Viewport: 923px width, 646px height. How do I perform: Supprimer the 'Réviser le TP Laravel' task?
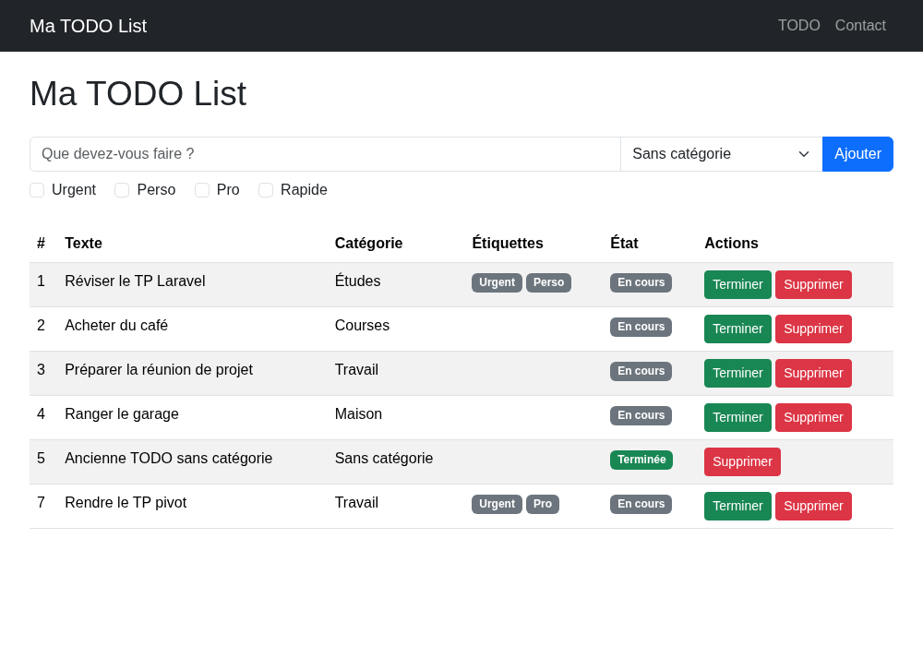813,285
